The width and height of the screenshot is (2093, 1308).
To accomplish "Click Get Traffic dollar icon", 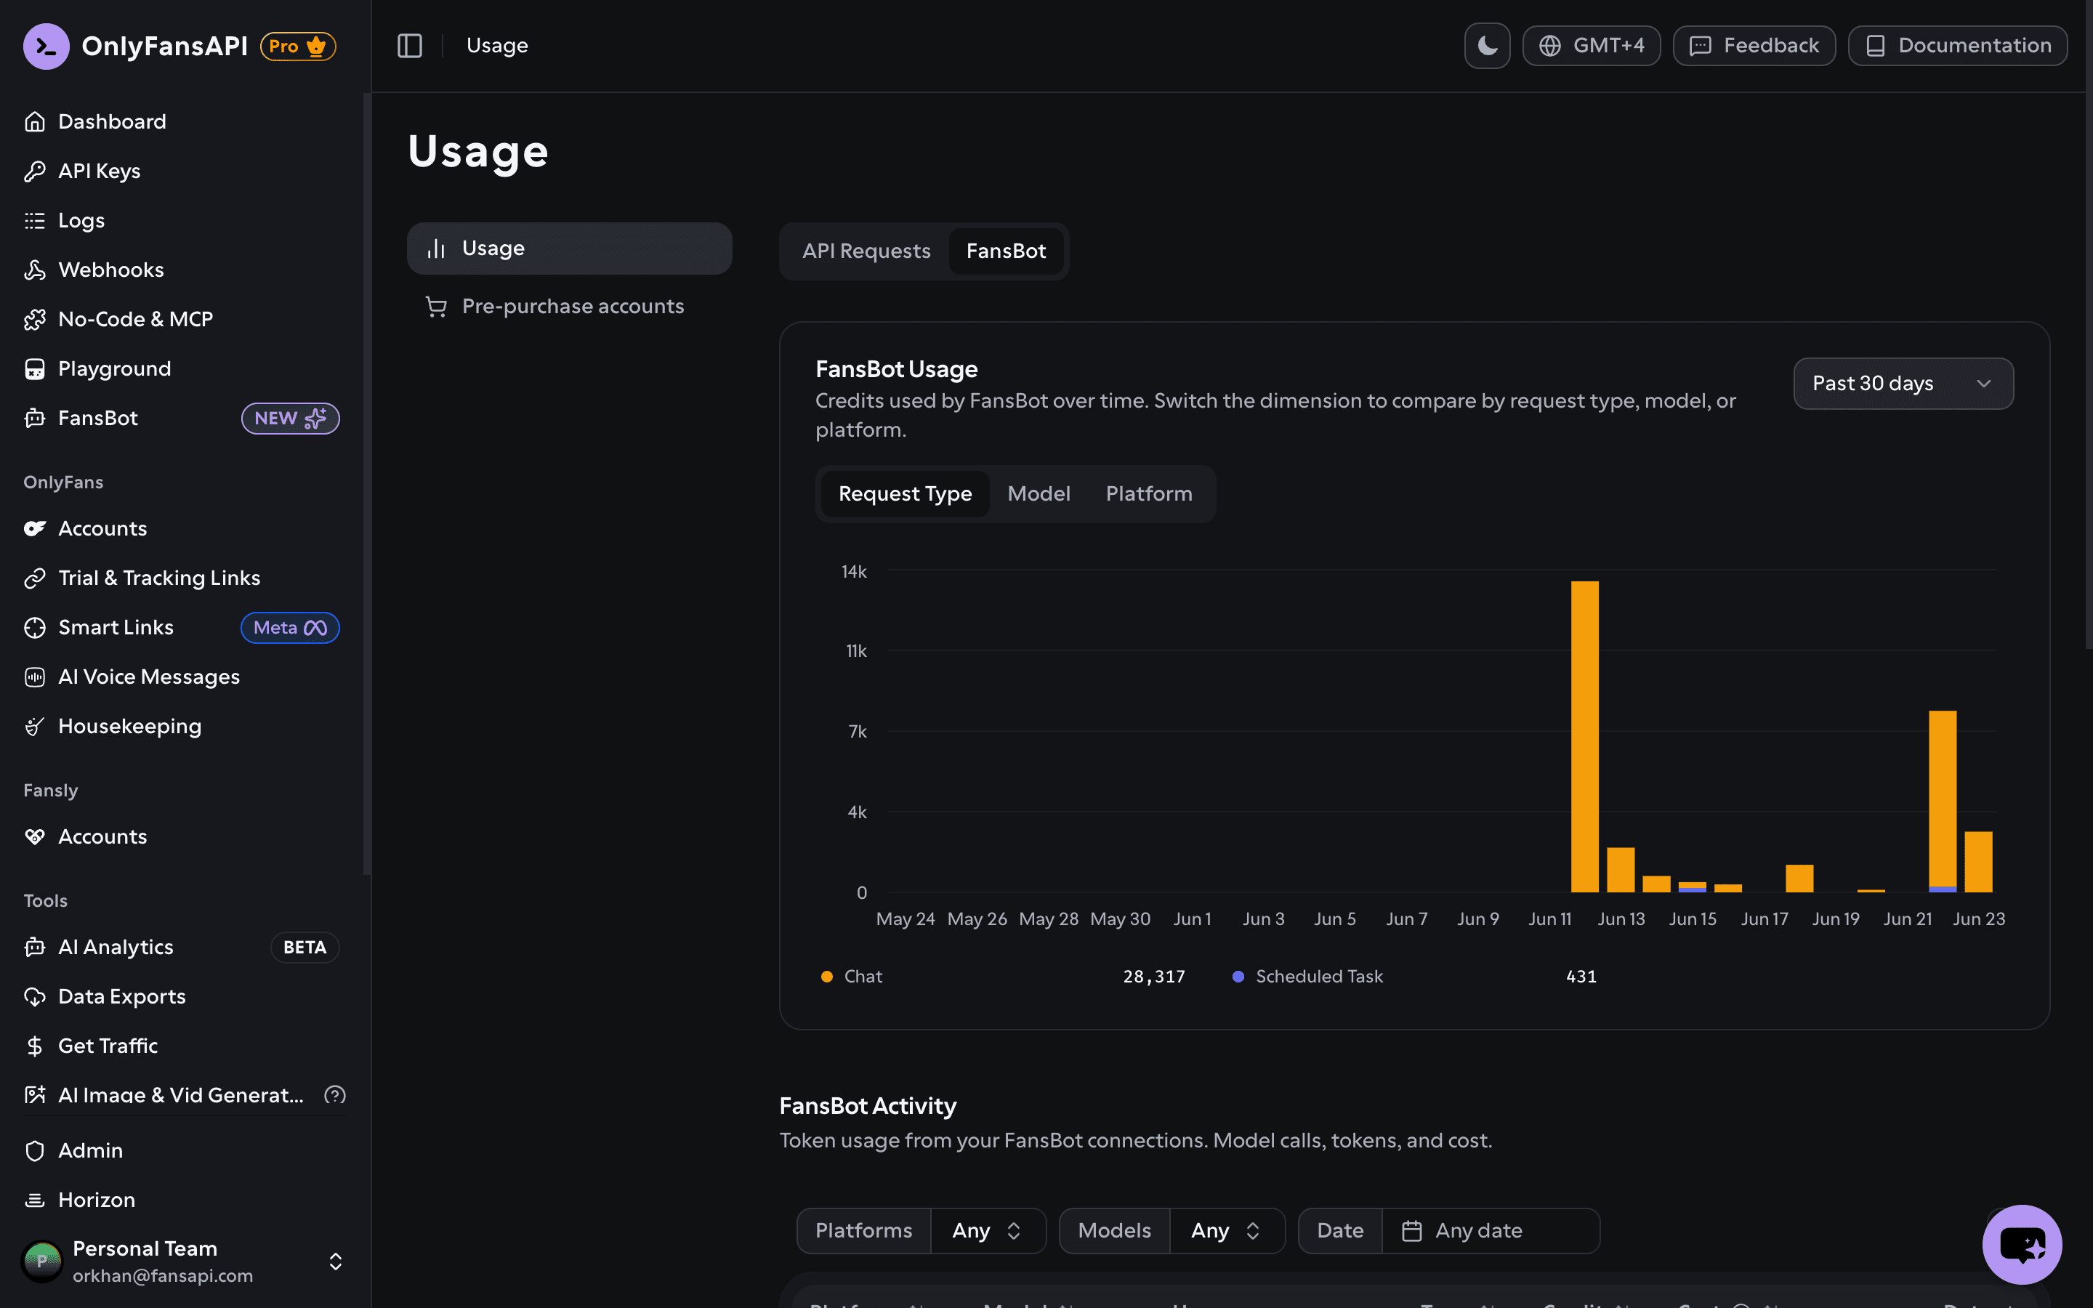I will tap(35, 1046).
